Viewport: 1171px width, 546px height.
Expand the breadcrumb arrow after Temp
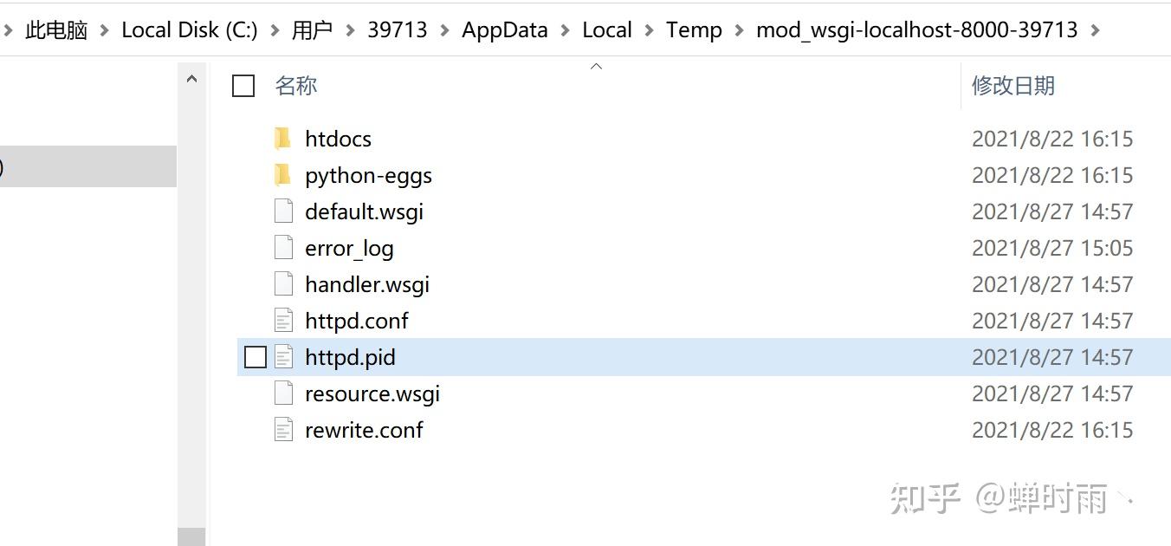pyautogui.click(x=737, y=29)
